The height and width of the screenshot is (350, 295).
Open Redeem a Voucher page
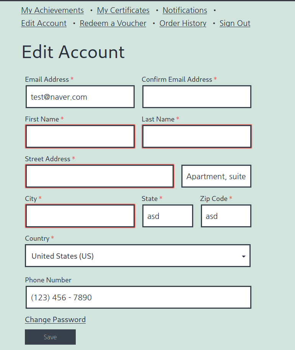(113, 23)
